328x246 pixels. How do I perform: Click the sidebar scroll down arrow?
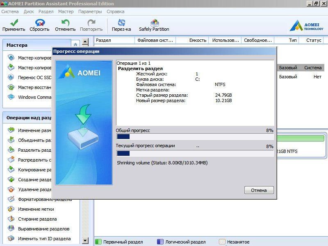(85, 241)
